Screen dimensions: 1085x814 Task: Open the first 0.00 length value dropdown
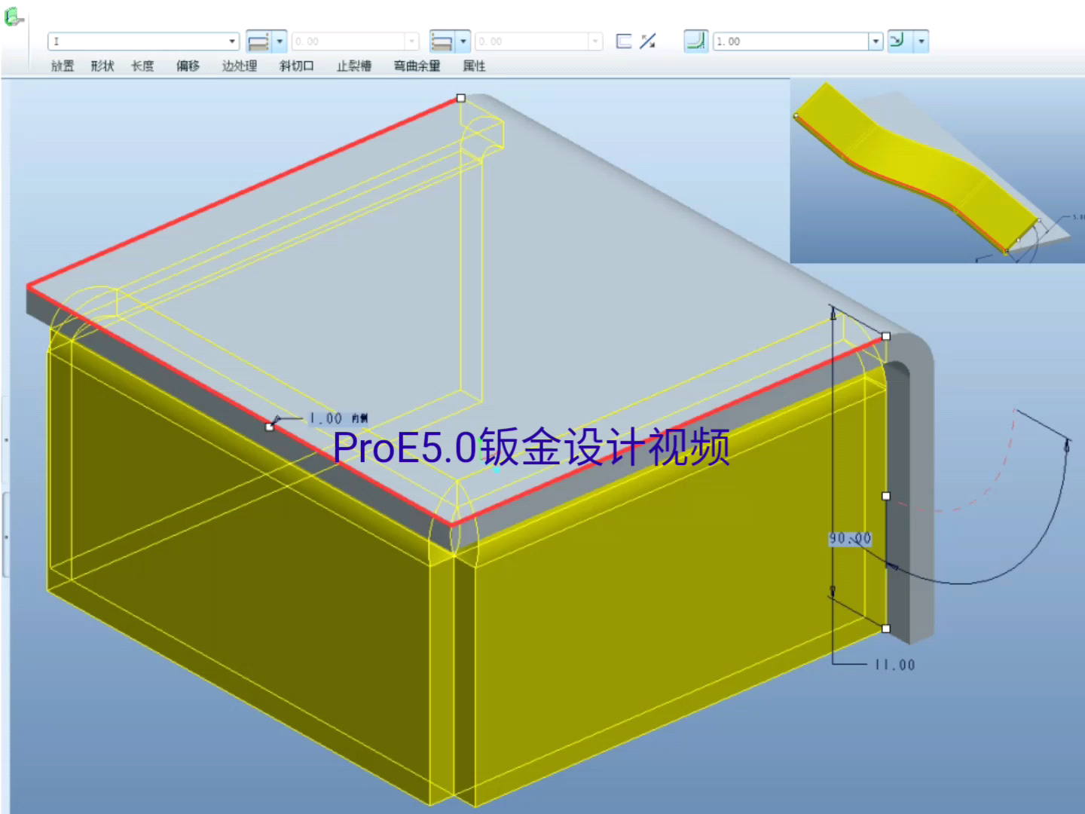click(x=412, y=41)
